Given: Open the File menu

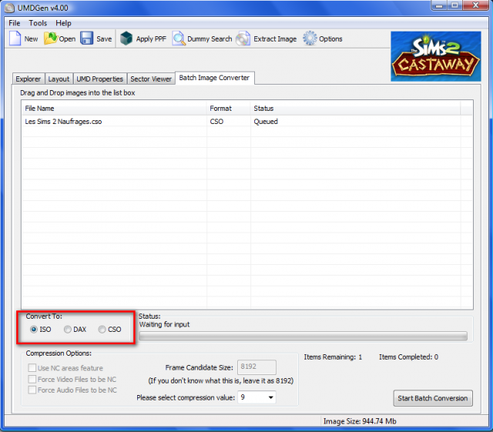Looking at the screenshot, I should [15, 23].
